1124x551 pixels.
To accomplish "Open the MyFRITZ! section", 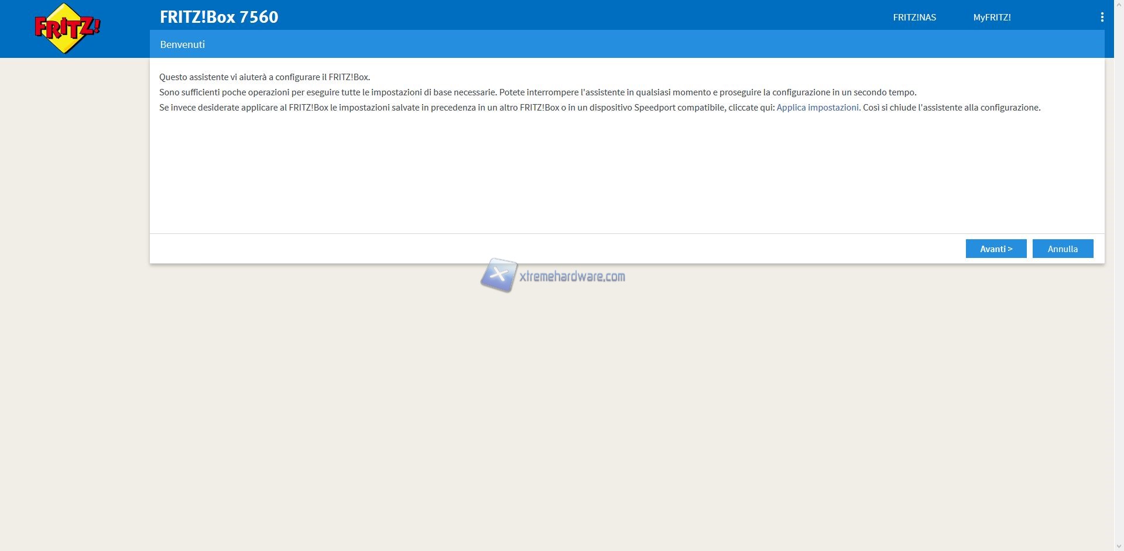I will click(992, 18).
